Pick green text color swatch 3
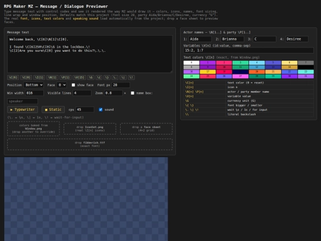 (240, 62)
